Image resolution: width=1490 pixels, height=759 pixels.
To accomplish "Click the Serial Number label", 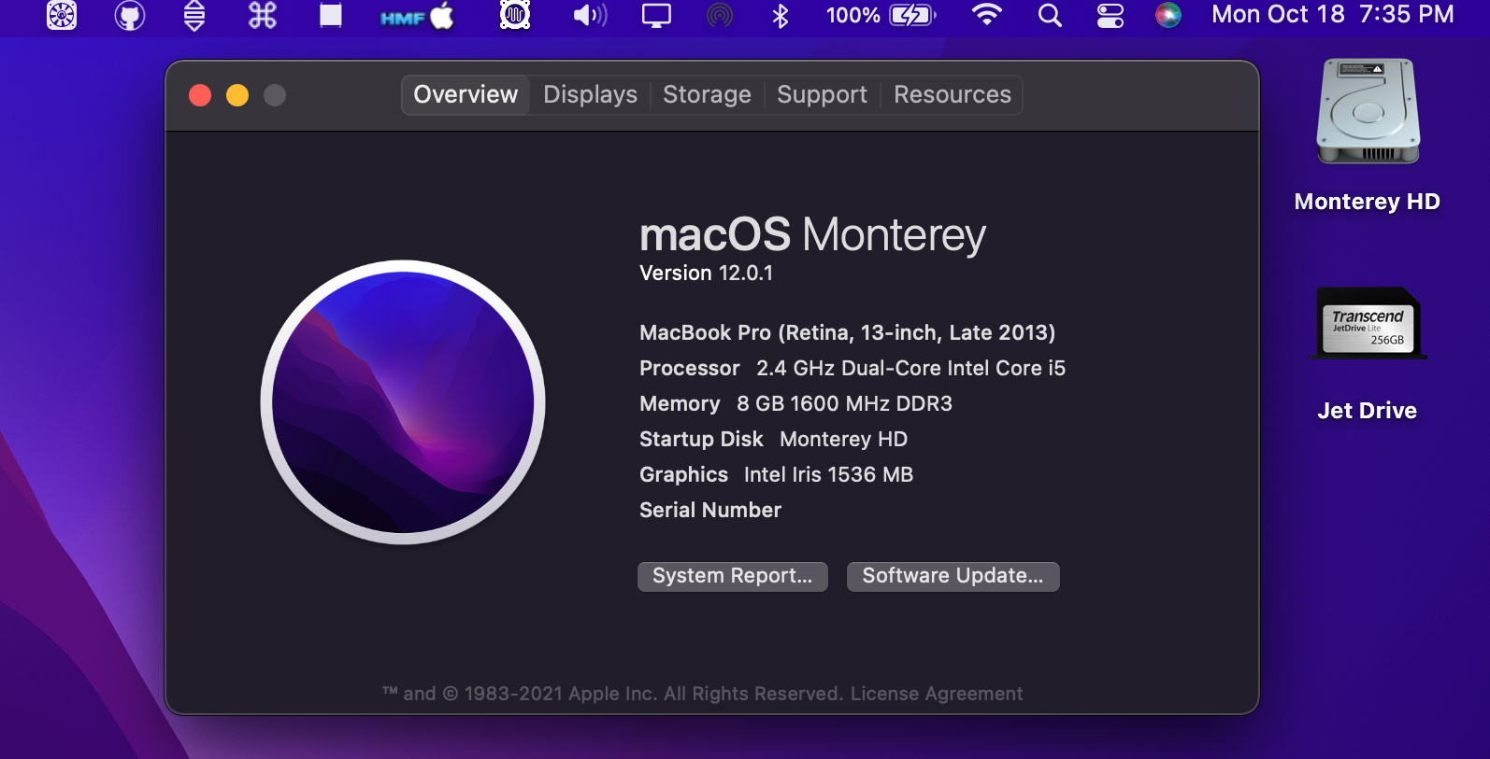I will (x=710, y=511).
